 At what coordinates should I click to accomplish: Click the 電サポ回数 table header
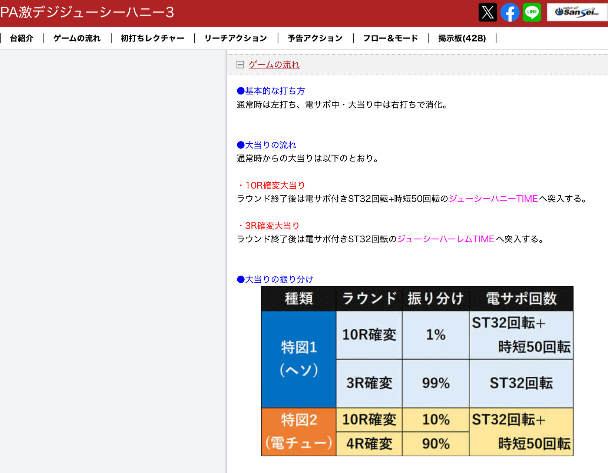[x=521, y=299]
